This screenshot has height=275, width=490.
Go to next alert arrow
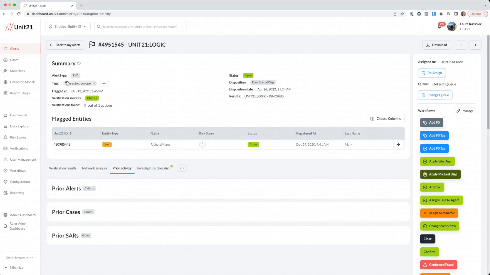475,45
